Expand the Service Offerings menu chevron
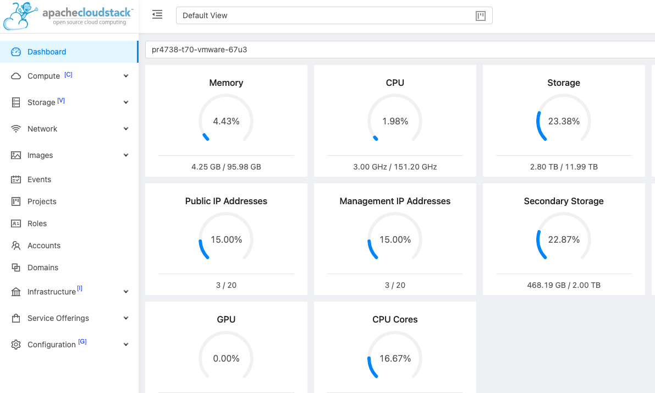The image size is (655, 393). (x=126, y=318)
